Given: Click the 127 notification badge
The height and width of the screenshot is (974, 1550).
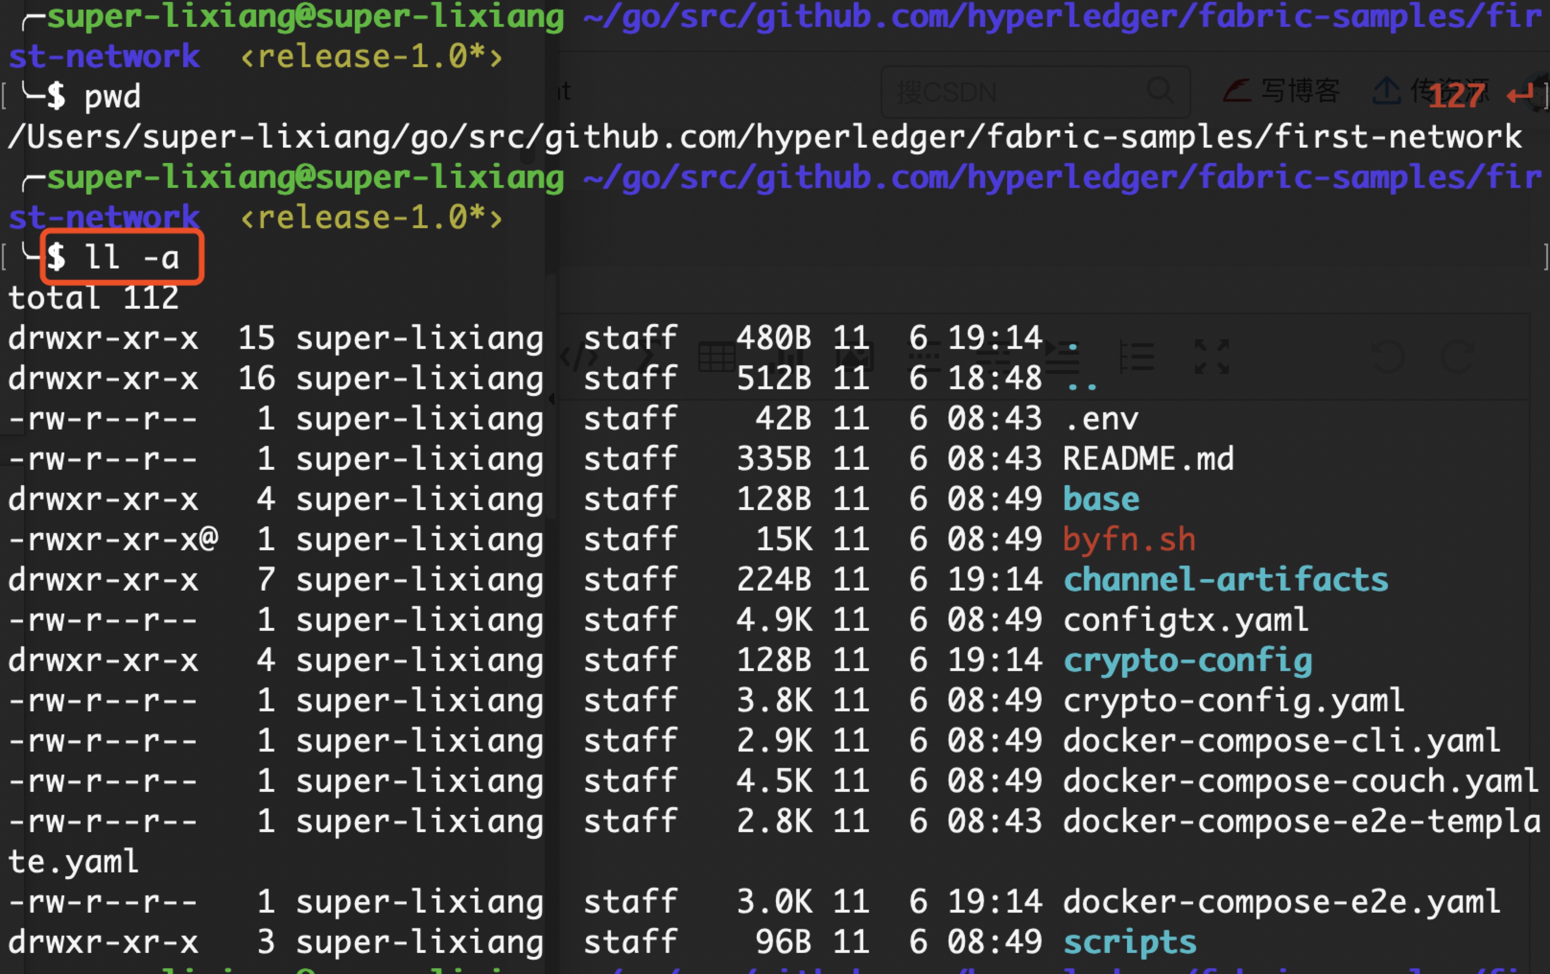Looking at the screenshot, I should (1456, 95).
